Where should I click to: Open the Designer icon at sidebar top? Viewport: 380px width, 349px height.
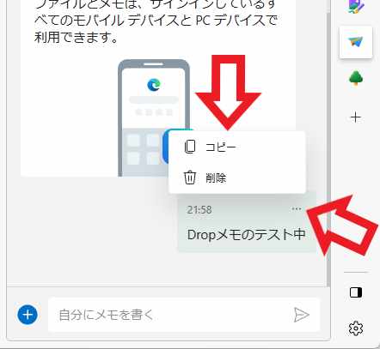click(x=356, y=6)
